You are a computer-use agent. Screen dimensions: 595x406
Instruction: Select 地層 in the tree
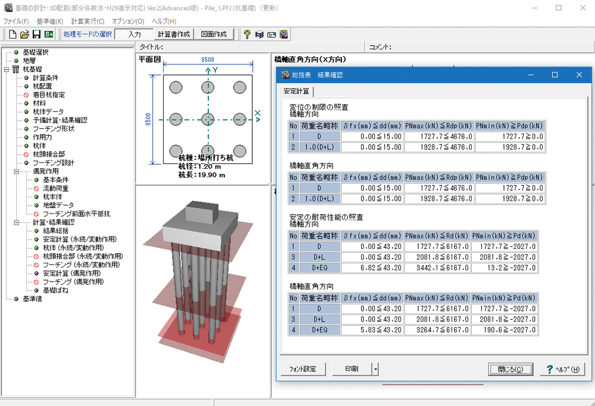point(29,61)
